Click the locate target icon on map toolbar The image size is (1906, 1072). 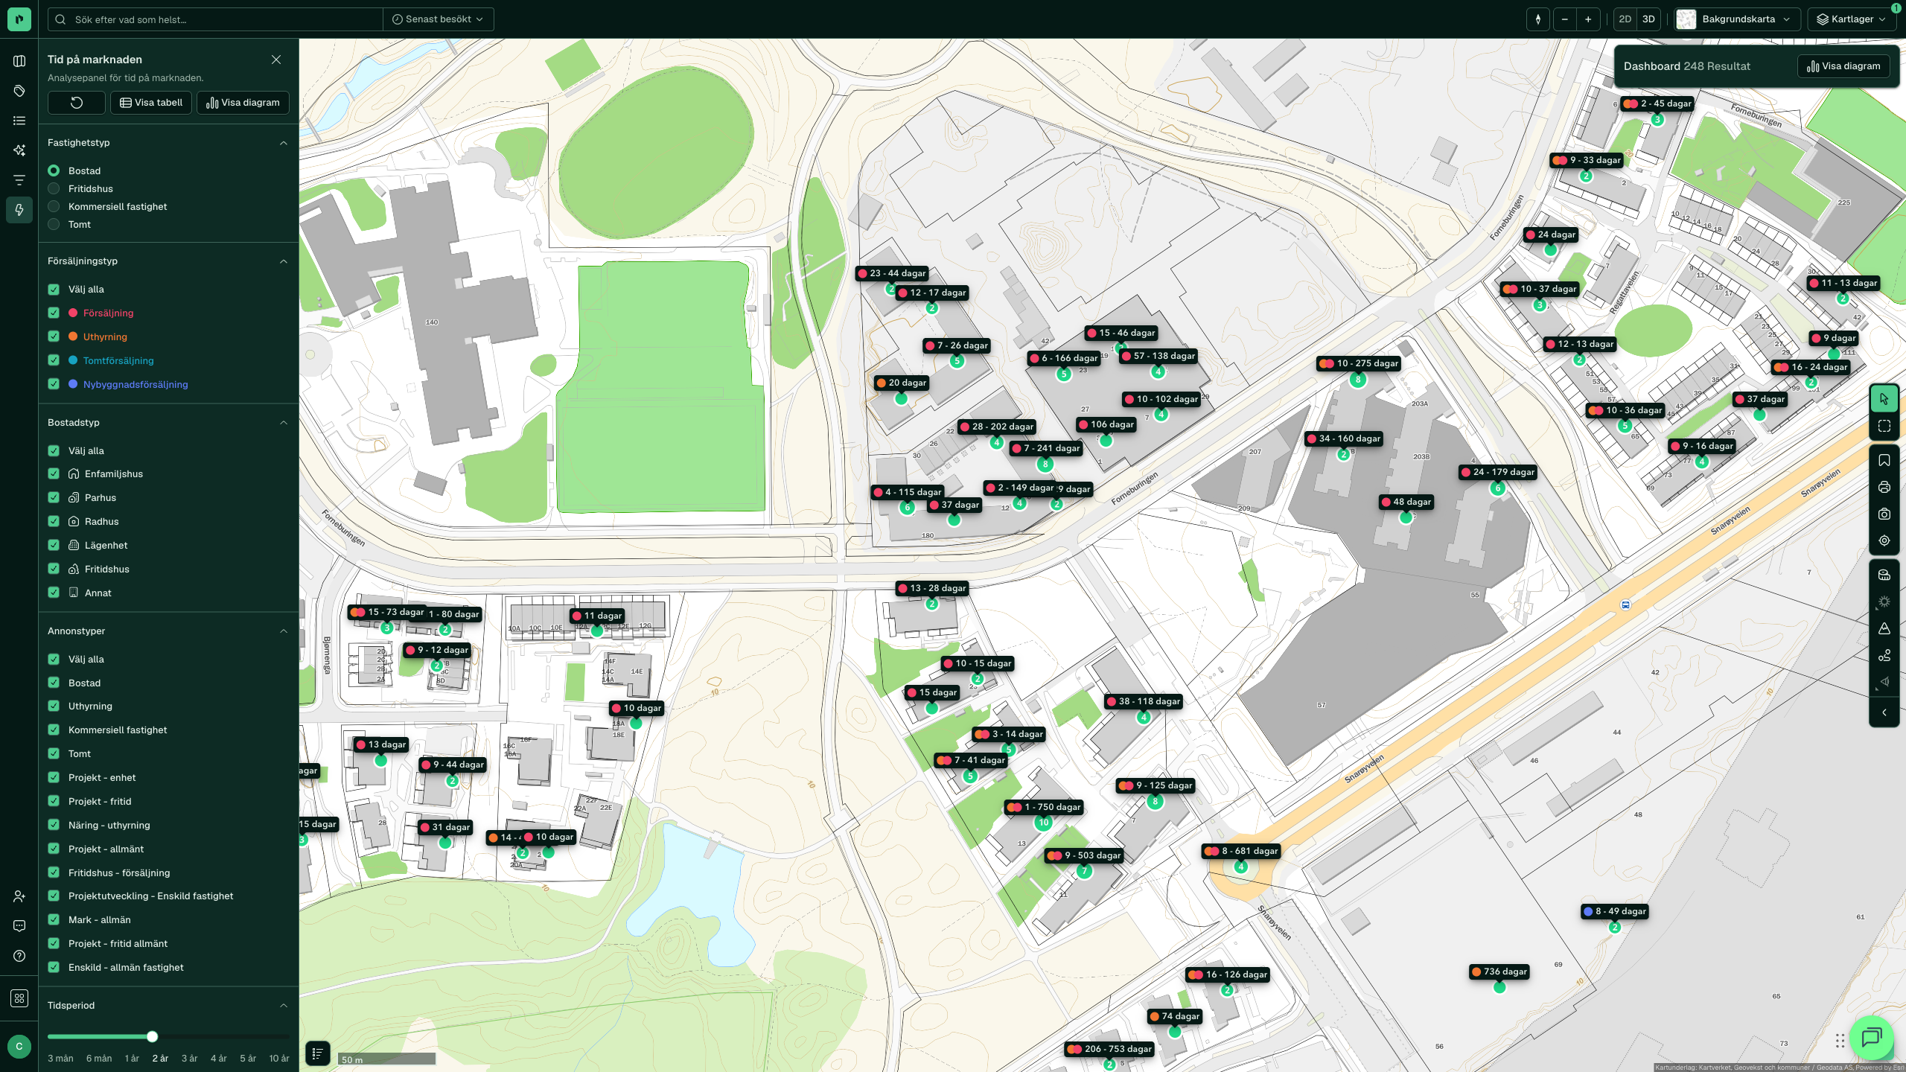(x=1884, y=540)
